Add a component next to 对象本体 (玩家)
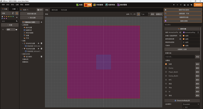This screenshot has height=109, width=203. point(41,22)
